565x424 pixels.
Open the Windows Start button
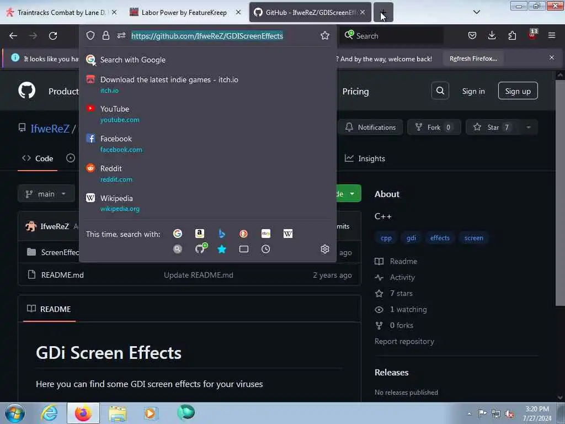15,413
